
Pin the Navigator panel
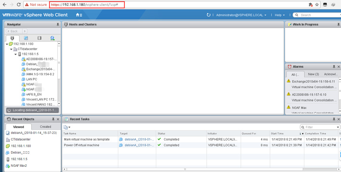[x=58, y=24]
